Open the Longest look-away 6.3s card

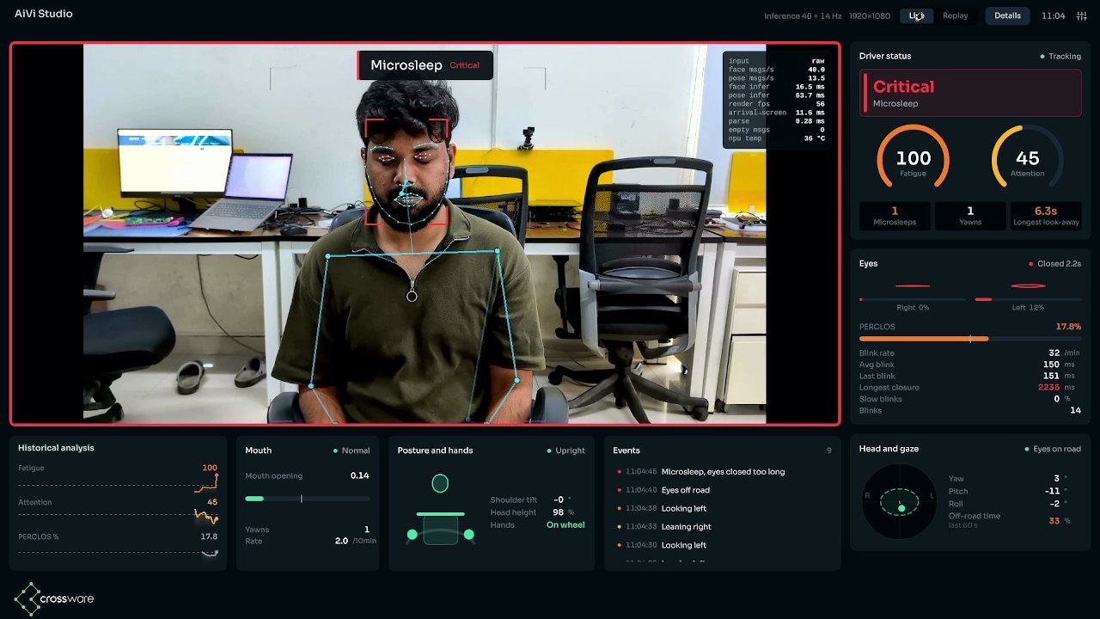tap(1046, 216)
